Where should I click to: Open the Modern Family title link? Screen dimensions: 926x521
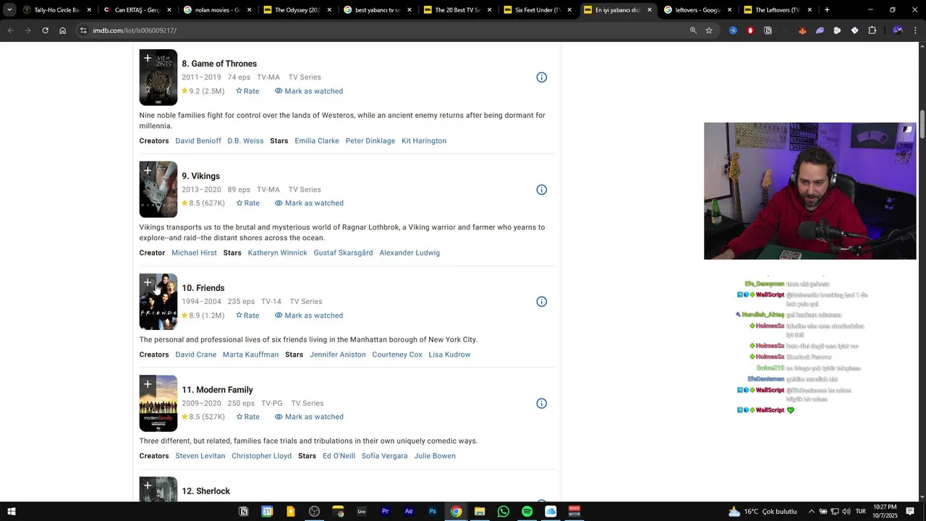point(217,389)
